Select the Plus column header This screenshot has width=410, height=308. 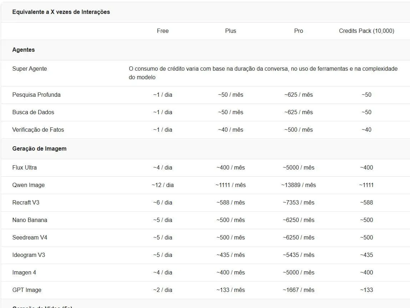(231, 31)
